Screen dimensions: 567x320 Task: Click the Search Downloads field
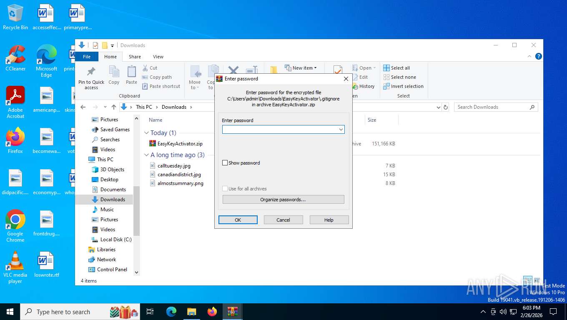click(496, 107)
